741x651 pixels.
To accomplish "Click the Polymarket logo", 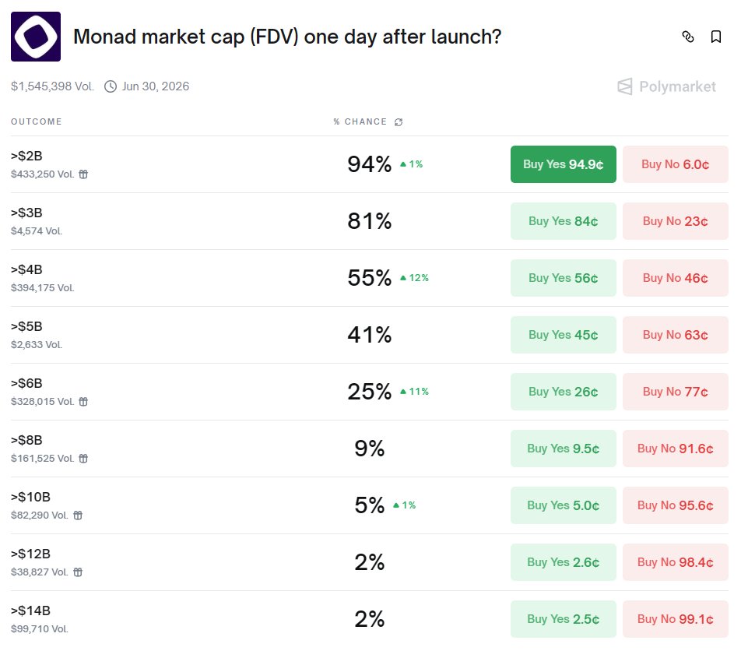I will [x=666, y=86].
